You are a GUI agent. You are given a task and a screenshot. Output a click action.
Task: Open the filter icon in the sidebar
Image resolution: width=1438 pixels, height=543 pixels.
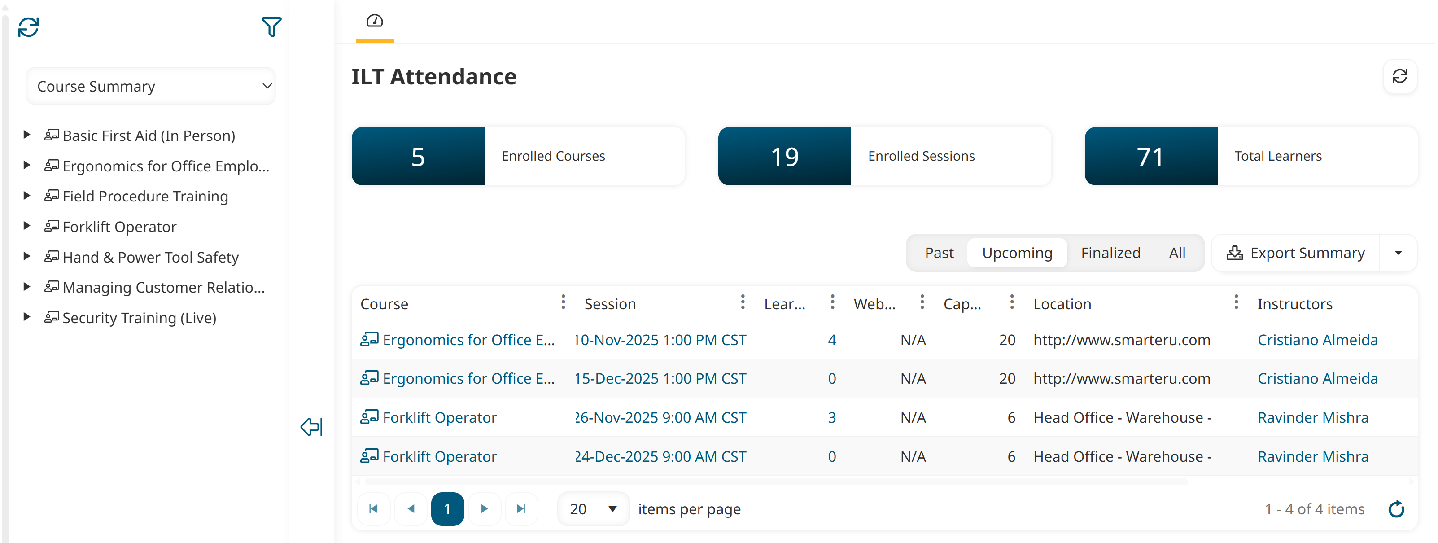pyautogui.click(x=271, y=26)
